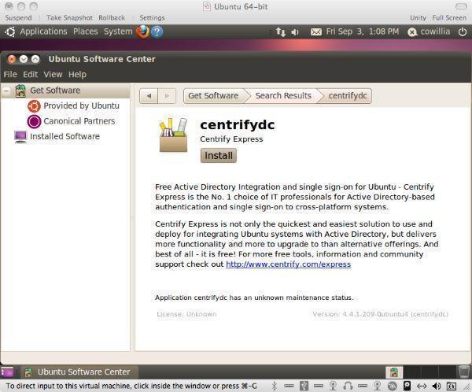The height and width of the screenshot is (392, 472).
Task: Open the top panel volume indicator
Action: [x=295, y=31]
